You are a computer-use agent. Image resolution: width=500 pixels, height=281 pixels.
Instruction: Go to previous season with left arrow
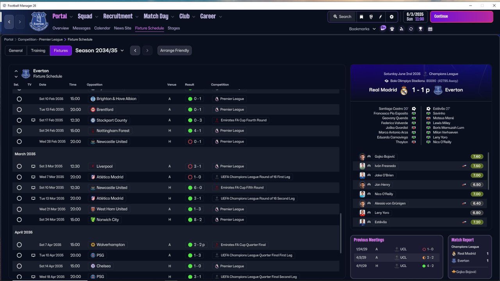135,51
